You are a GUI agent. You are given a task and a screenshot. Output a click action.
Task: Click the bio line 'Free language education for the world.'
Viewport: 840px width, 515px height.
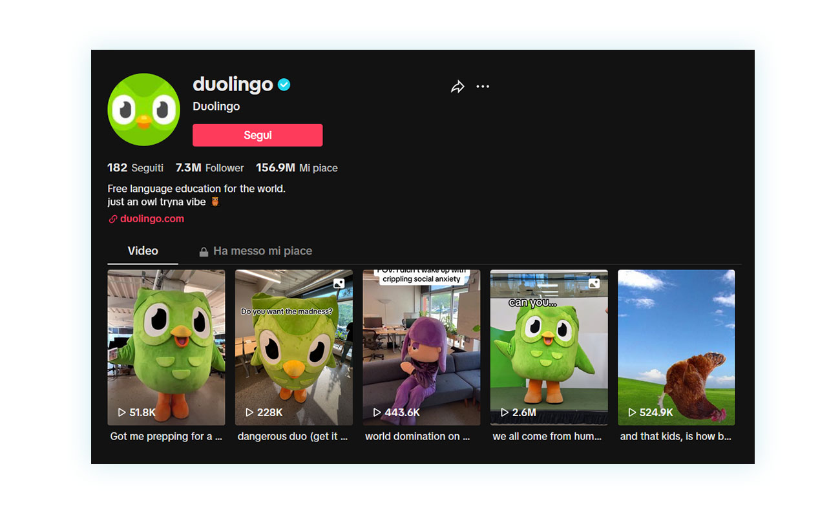coord(196,189)
